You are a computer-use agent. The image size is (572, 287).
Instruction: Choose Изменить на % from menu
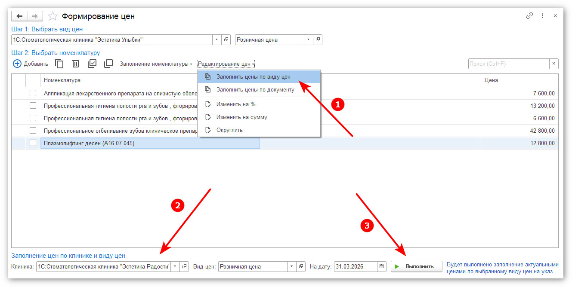click(236, 104)
